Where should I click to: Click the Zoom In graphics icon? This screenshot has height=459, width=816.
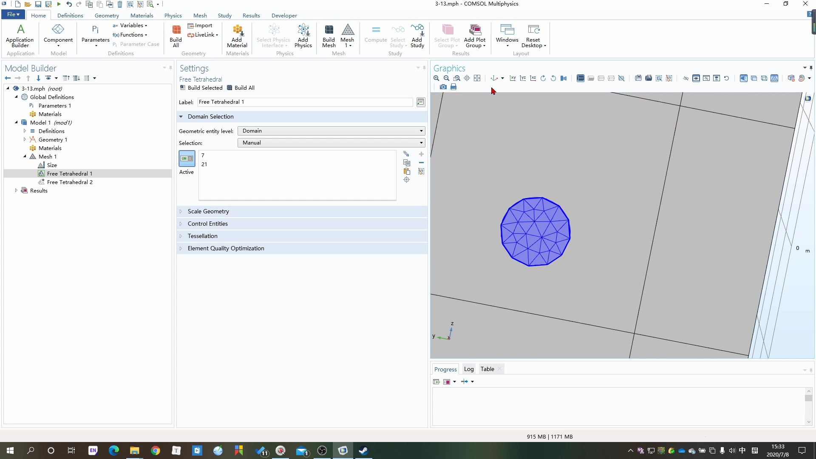pyautogui.click(x=436, y=78)
